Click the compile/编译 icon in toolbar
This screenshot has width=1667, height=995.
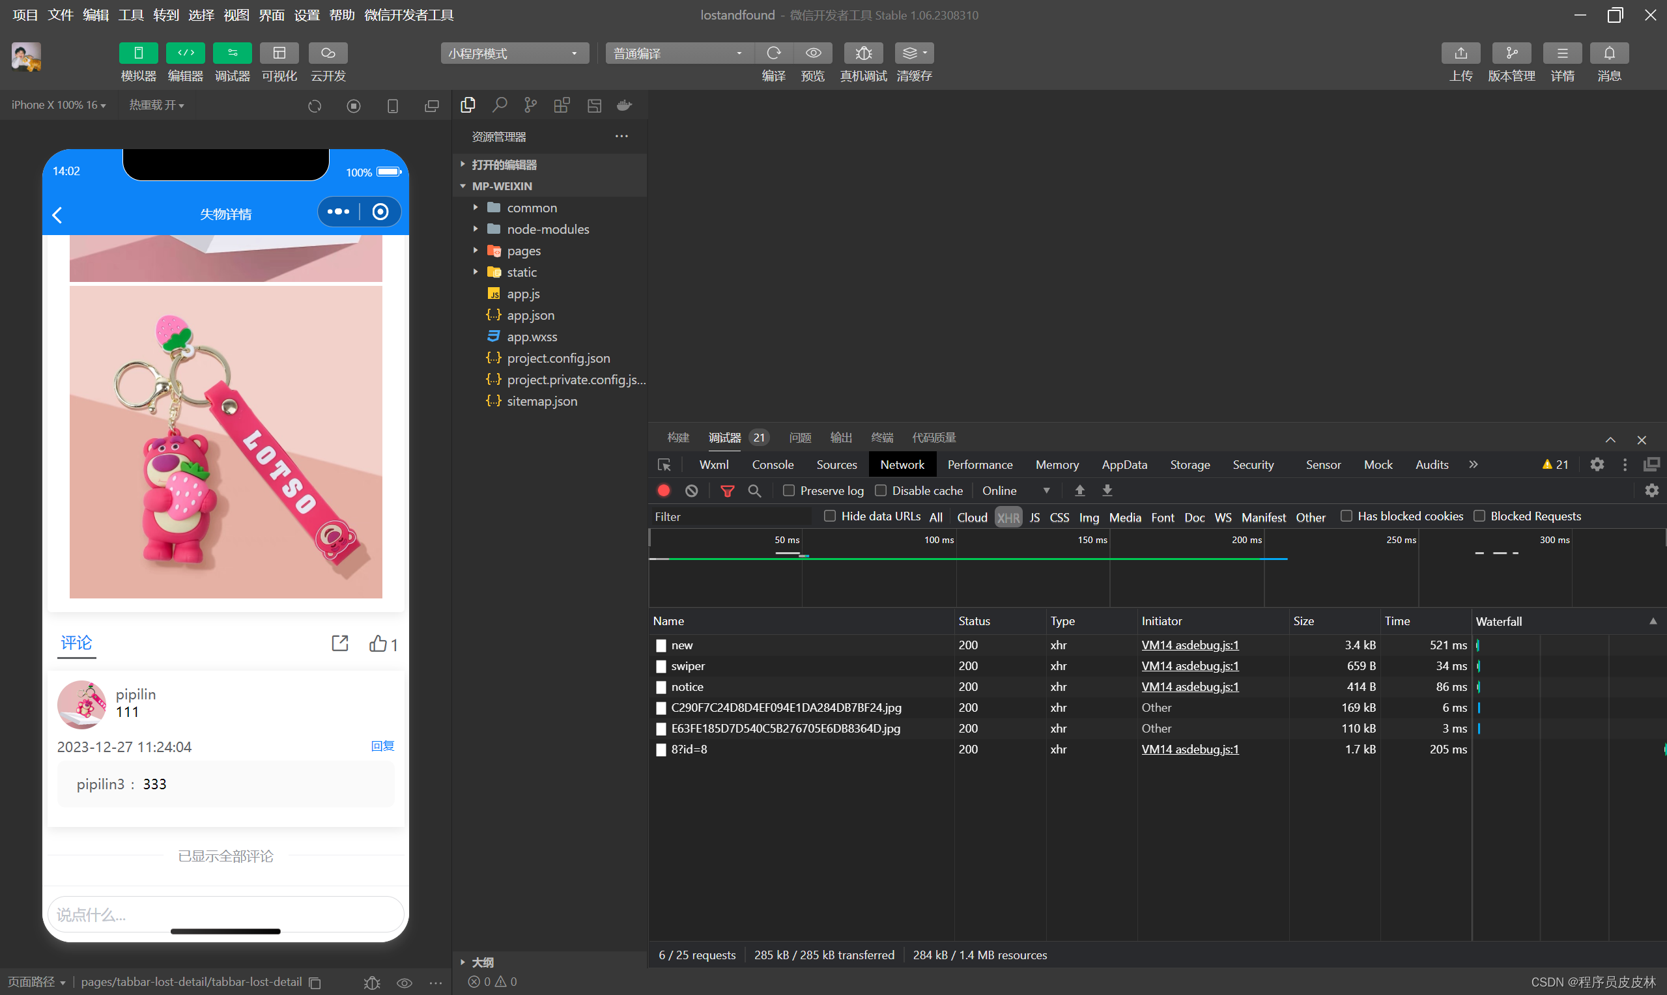point(774,53)
